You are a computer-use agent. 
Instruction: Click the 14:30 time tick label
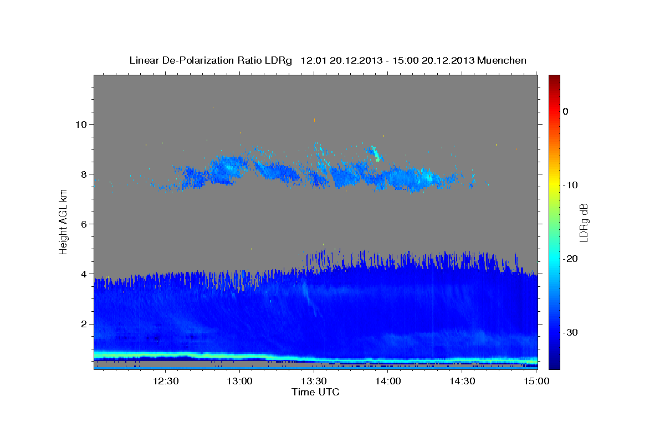click(462, 381)
